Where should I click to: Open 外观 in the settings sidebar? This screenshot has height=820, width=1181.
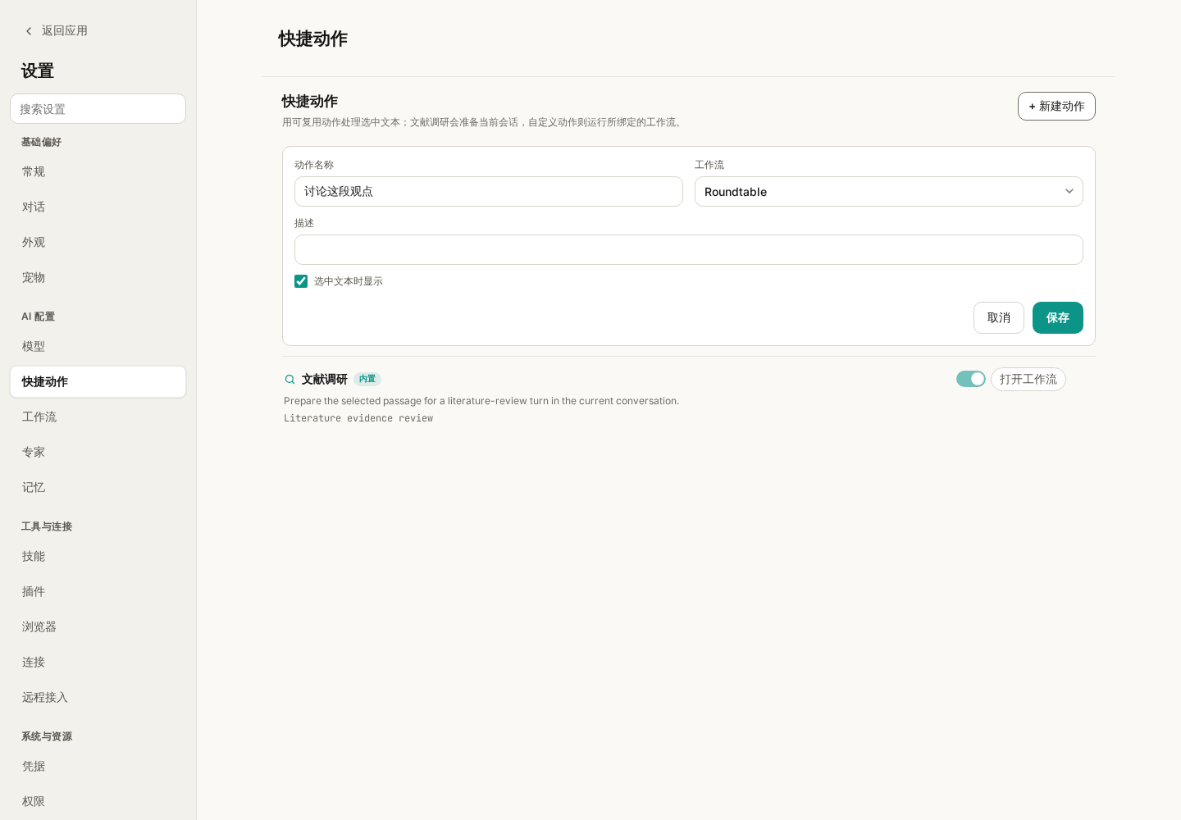coord(98,243)
